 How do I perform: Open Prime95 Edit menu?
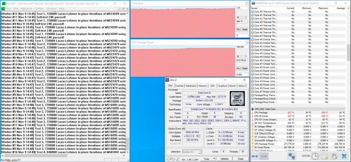tap(16, 9)
